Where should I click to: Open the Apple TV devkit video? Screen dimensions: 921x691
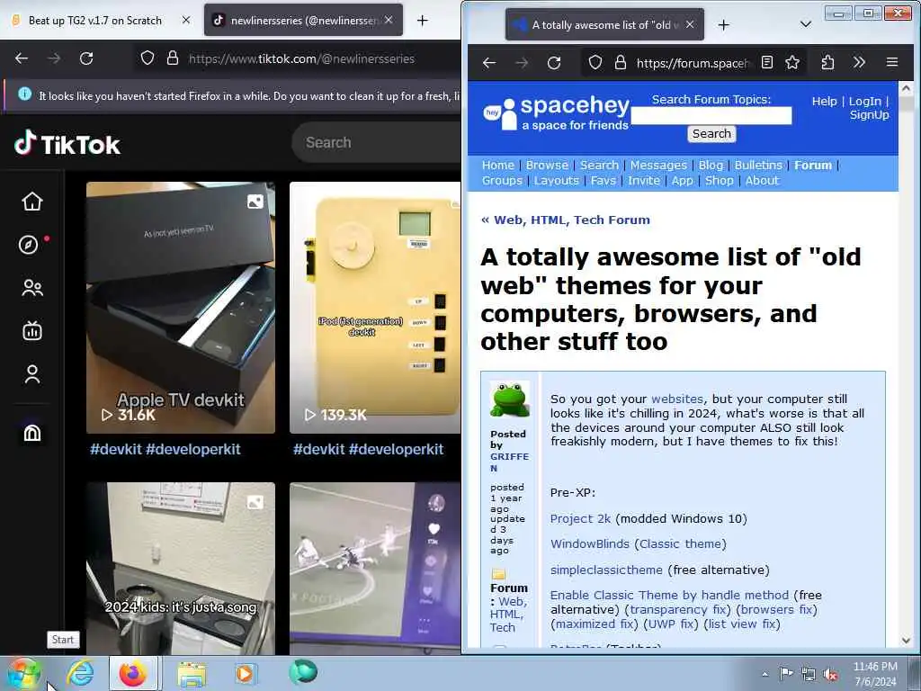pos(180,308)
